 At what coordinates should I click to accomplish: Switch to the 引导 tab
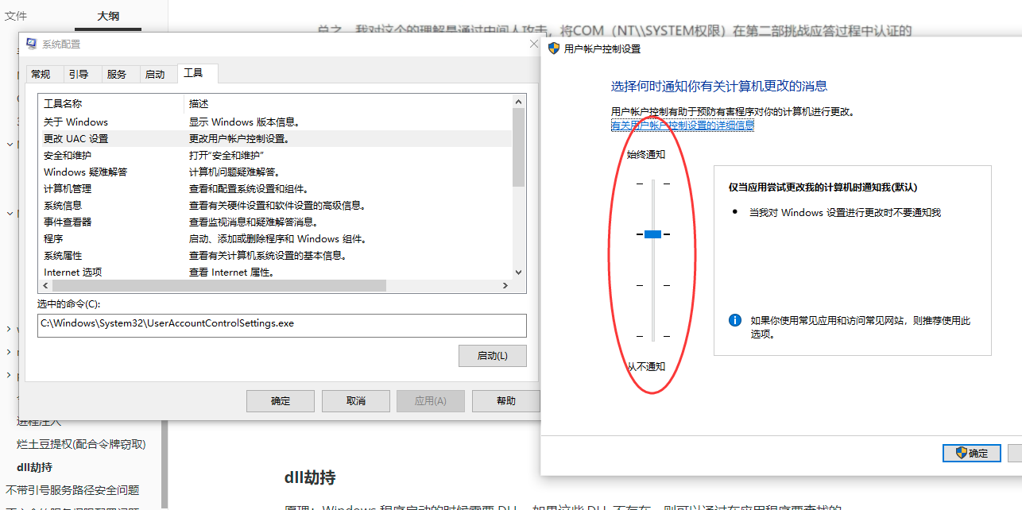[79, 74]
